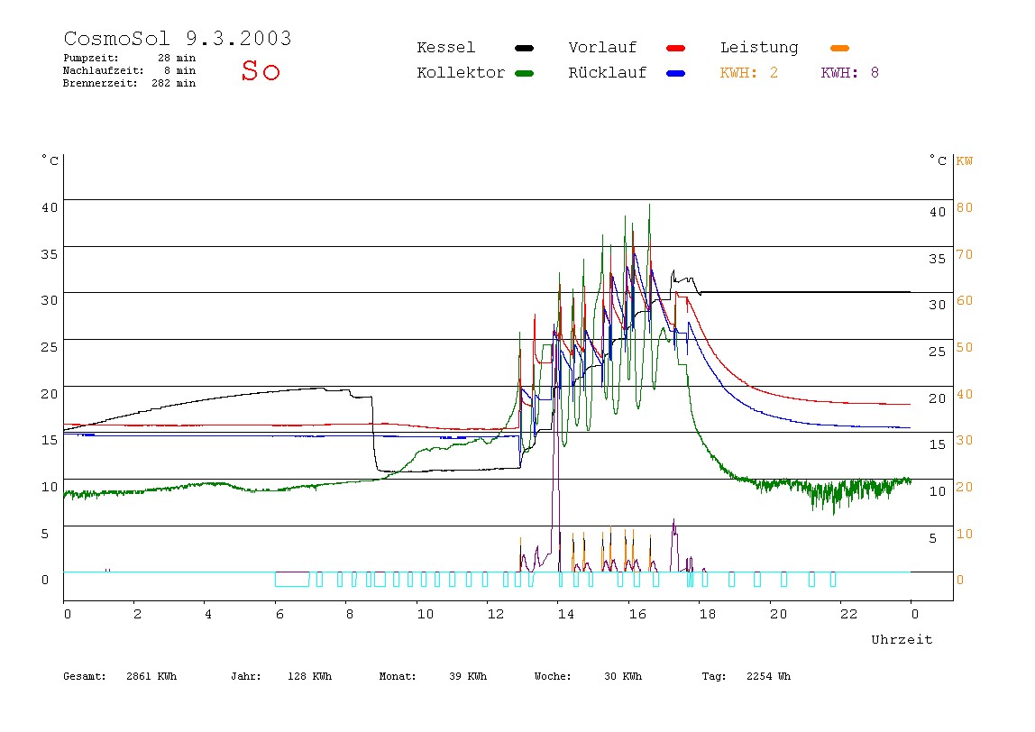The width and height of the screenshot is (1035, 732).
Task: Click the "22" hour tick on time axis
Action: point(849,614)
